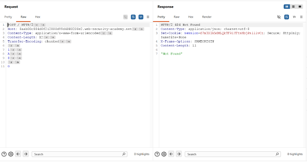This screenshot has height=162, width=307.
Task: Click the 'POST / HTTP/2' request line
Action: (x=20, y=25)
